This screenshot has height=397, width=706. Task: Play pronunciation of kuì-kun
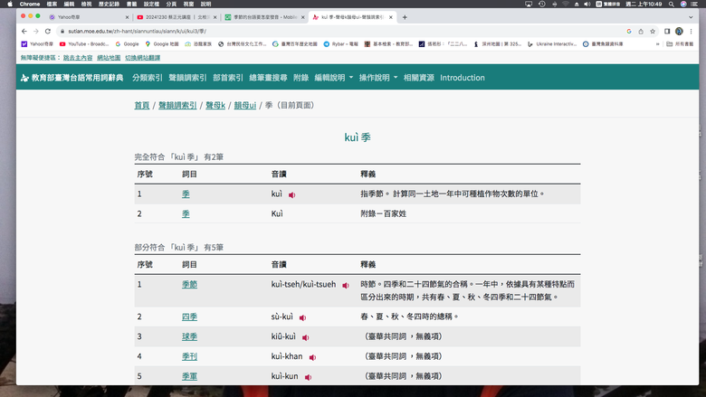point(308,377)
